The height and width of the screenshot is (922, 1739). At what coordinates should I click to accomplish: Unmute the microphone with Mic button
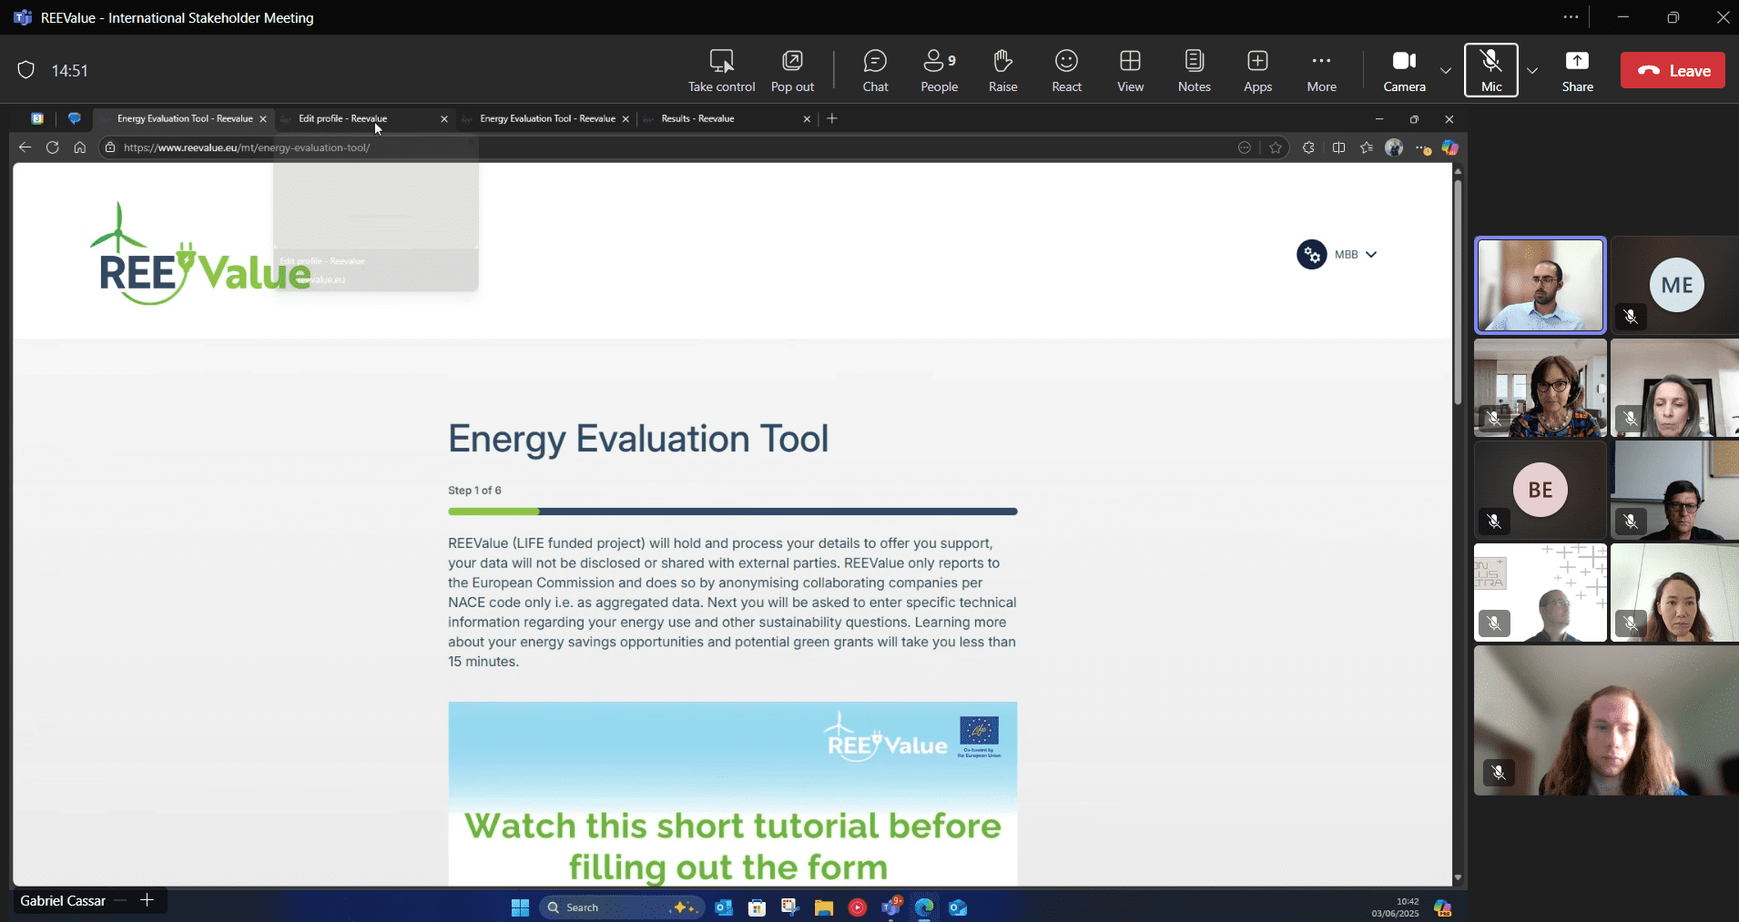(x=1491, y=71)
